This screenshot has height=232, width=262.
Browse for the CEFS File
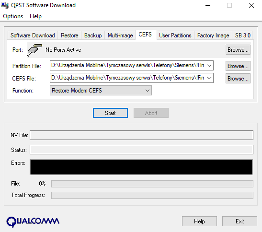pos(238,79)
